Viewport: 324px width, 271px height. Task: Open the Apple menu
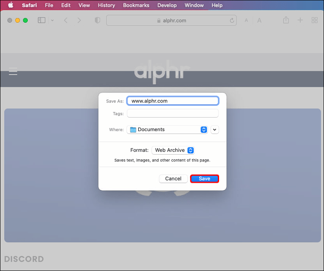[11, 5]
